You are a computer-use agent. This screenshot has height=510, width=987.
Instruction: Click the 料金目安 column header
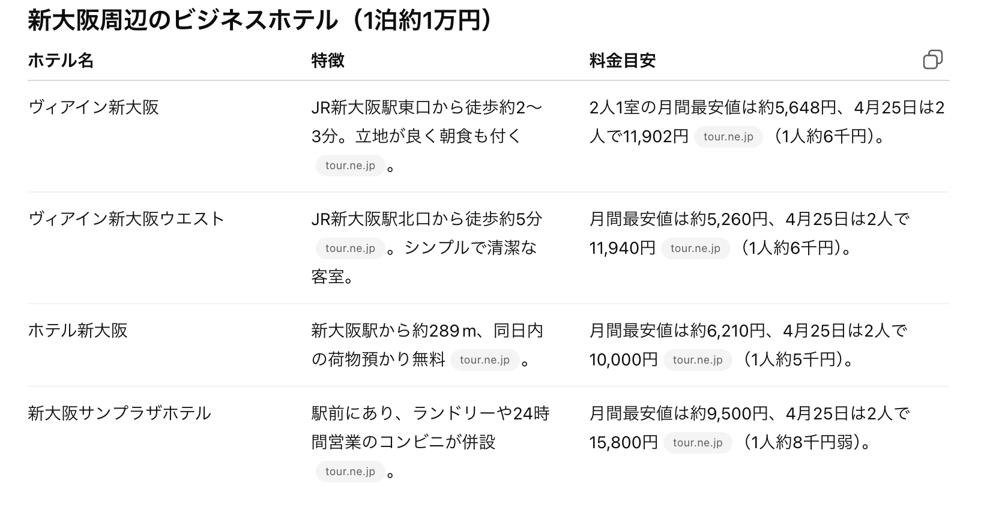coord(622,61)
